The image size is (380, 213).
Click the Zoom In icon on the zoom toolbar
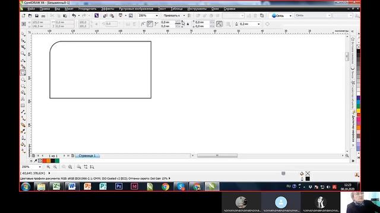coord(49,167)
